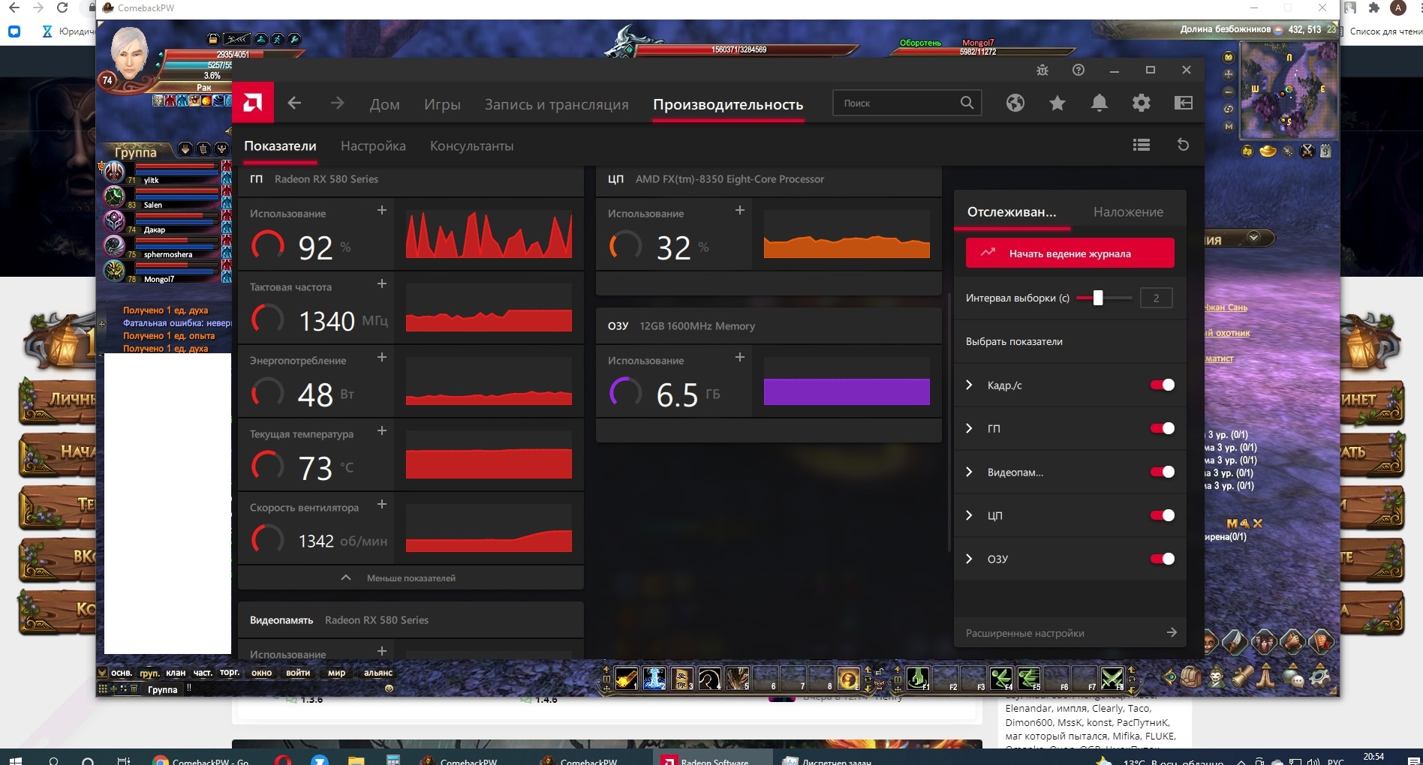1423x765 pixels.
Task: Reset metrics with the circular arrow icon
Action: pos(1183,145)
